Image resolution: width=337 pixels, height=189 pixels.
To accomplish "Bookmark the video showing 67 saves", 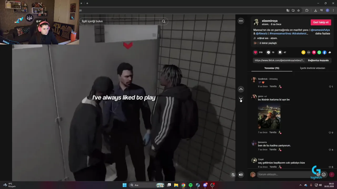I will click(x=280, y=52).
